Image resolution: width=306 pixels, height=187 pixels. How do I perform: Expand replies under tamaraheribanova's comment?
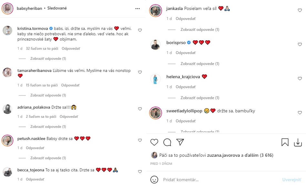(48, 95)
